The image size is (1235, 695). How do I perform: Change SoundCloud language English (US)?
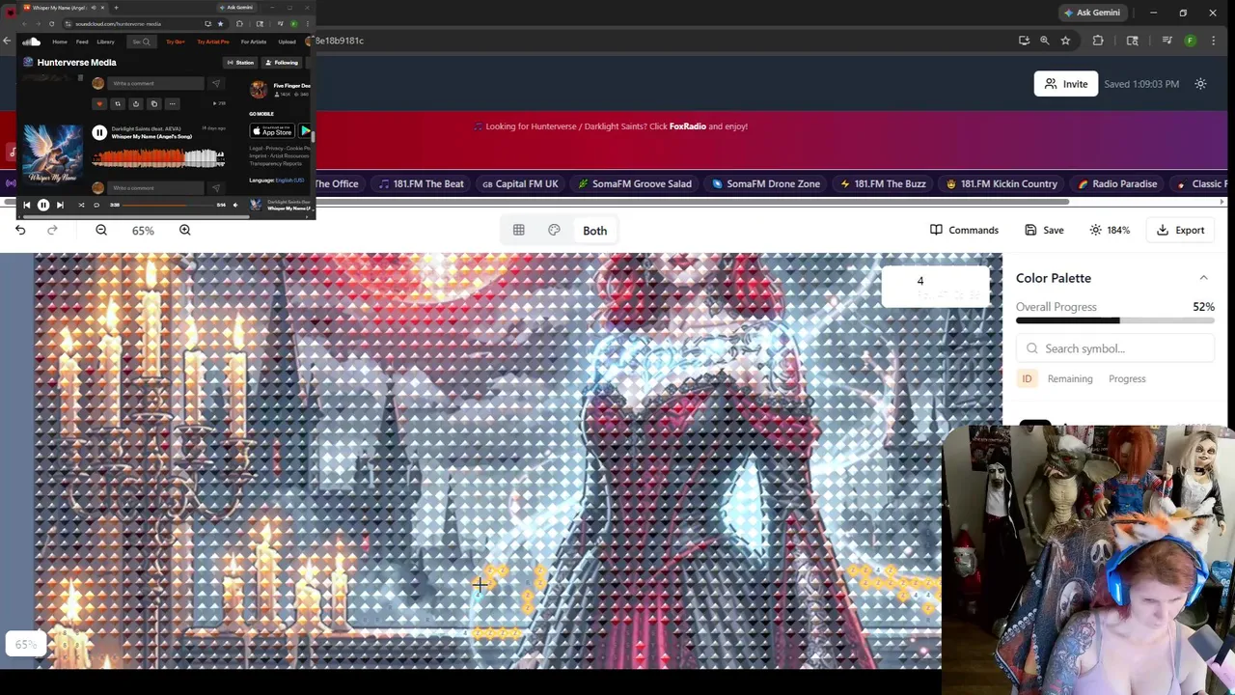click(289, 181)
